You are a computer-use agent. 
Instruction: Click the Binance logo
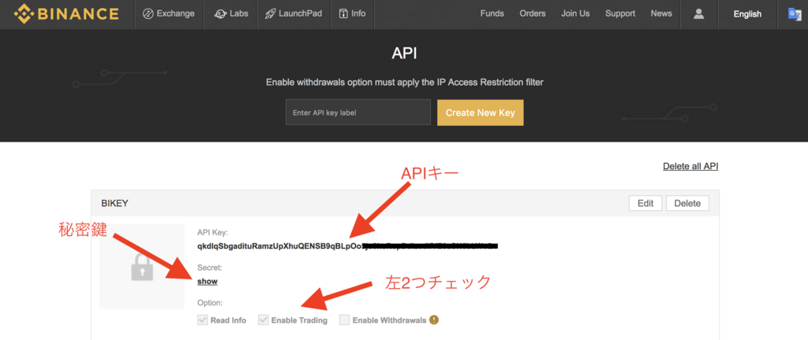click(x=66, y=14)
